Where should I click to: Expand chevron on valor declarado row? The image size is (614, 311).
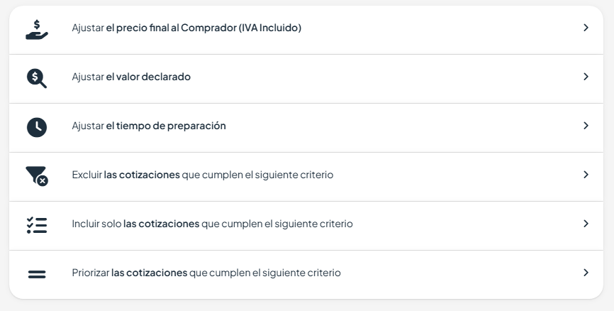point(586,77)
